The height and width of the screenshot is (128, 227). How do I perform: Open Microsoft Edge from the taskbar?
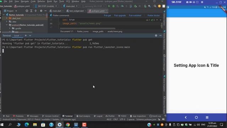[27, 125]
